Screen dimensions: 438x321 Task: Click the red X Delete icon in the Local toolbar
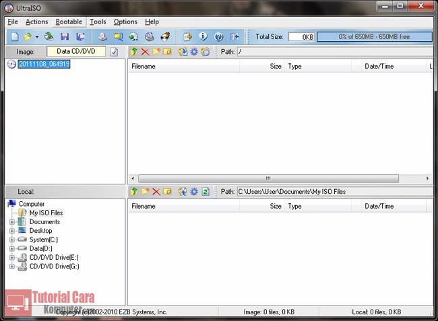pyautogui.click(x=156, y=192)
